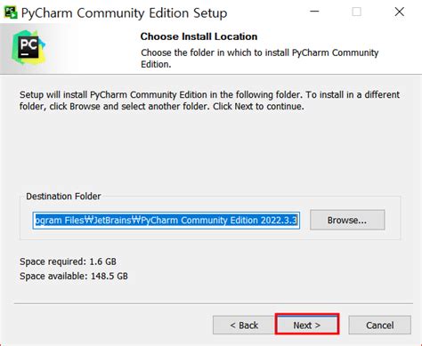
Task: Click the Space required: 1.6 GB label
Action: coord(68,262)
